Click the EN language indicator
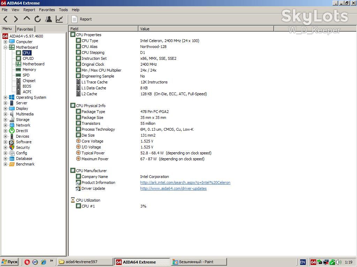This screenshot has width=357, height=267. click(x=302, y=262)
